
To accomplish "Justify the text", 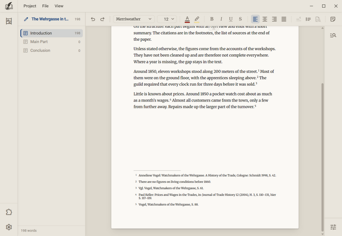I will pyautogui.click(x=284, y=19).
